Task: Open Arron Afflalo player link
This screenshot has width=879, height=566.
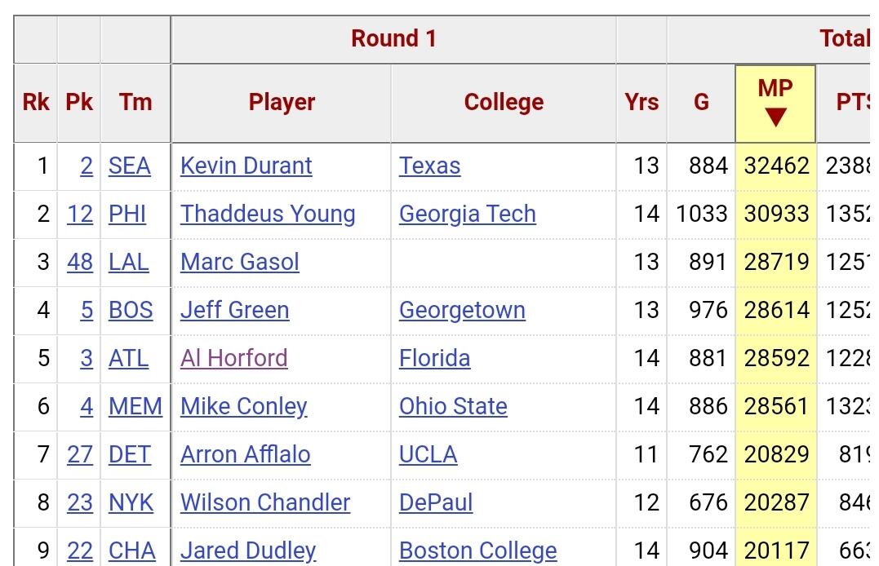Action: click(x=245, y=454)
